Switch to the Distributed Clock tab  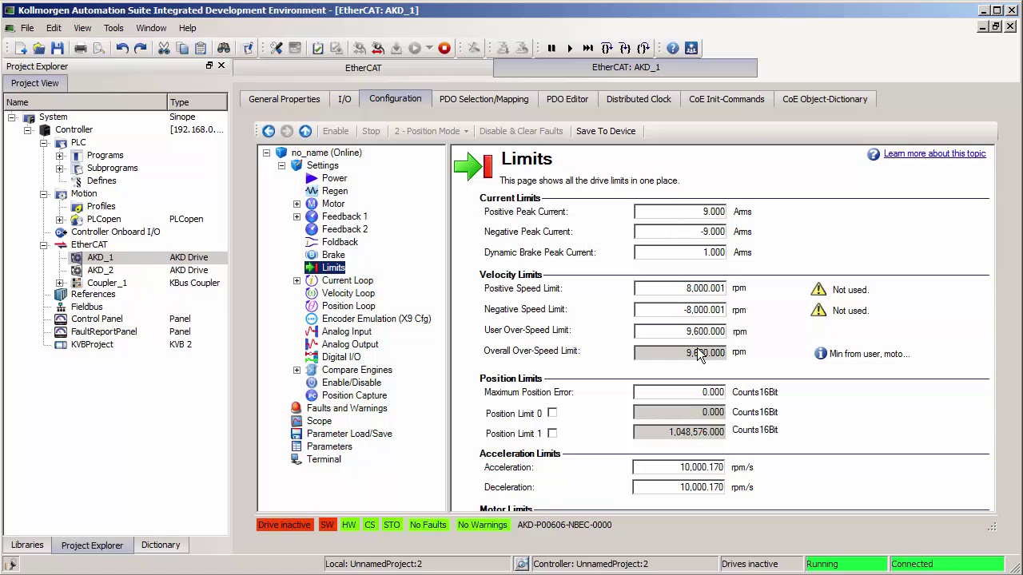639,99
